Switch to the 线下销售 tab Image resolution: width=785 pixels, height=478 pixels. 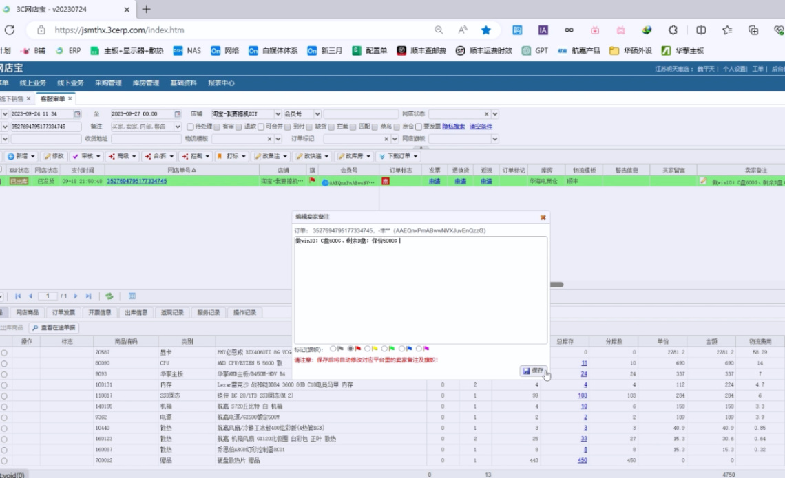pos(12,98)
